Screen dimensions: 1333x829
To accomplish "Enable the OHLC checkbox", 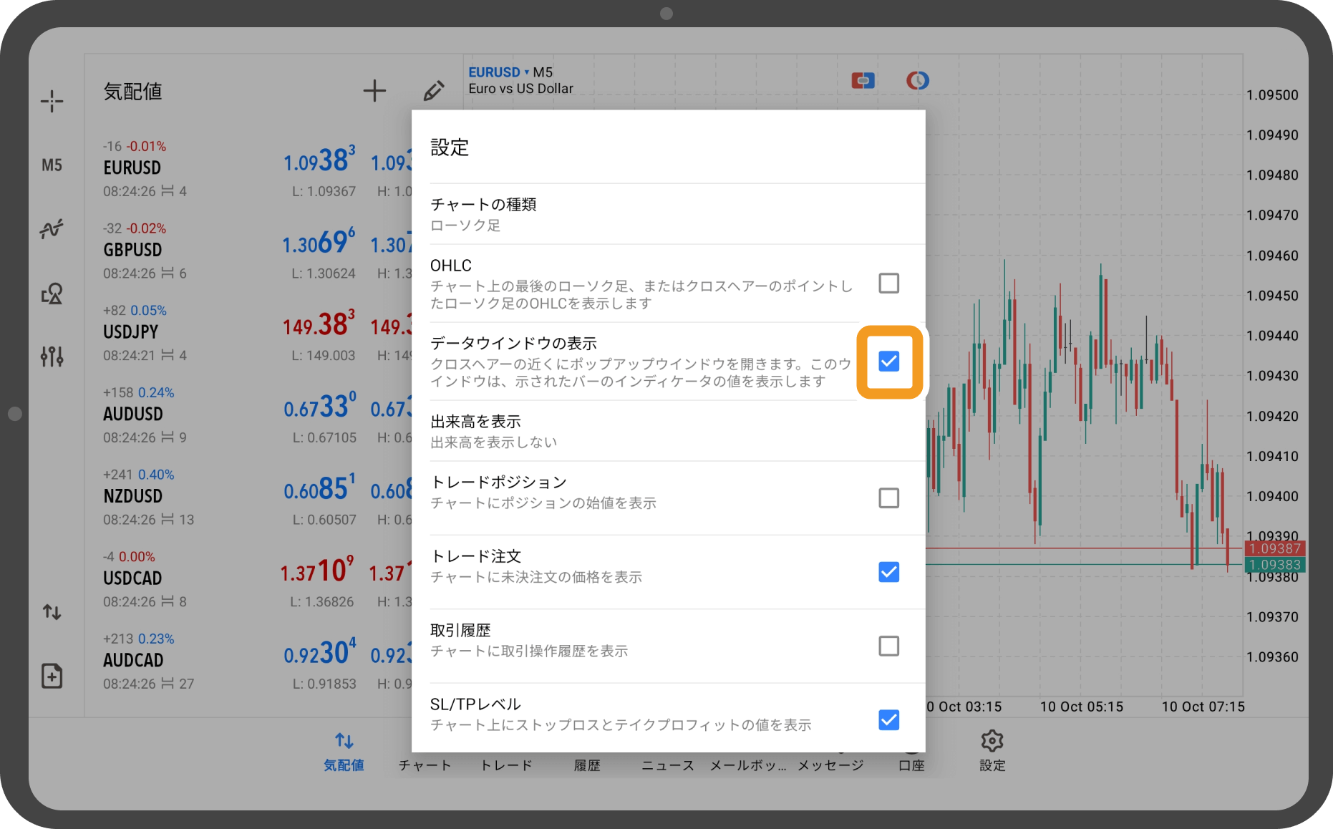I will pos(888,283).
